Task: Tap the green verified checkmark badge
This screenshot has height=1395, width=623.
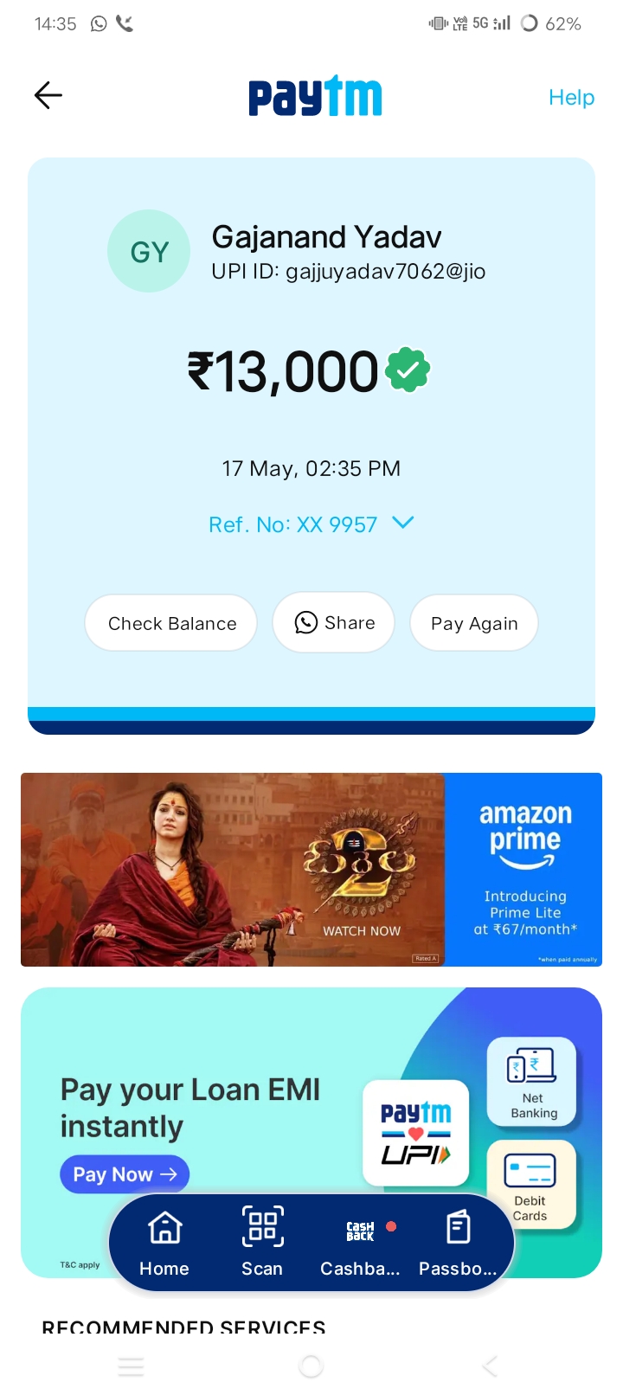Action: (x=408, y=370)
